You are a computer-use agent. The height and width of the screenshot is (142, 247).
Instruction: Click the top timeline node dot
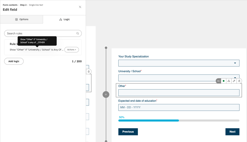coord(106,48)
